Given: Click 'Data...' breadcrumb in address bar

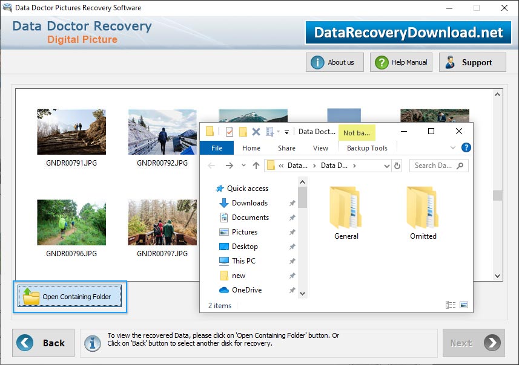Looking at the screenshot, I should coord(297,166).
